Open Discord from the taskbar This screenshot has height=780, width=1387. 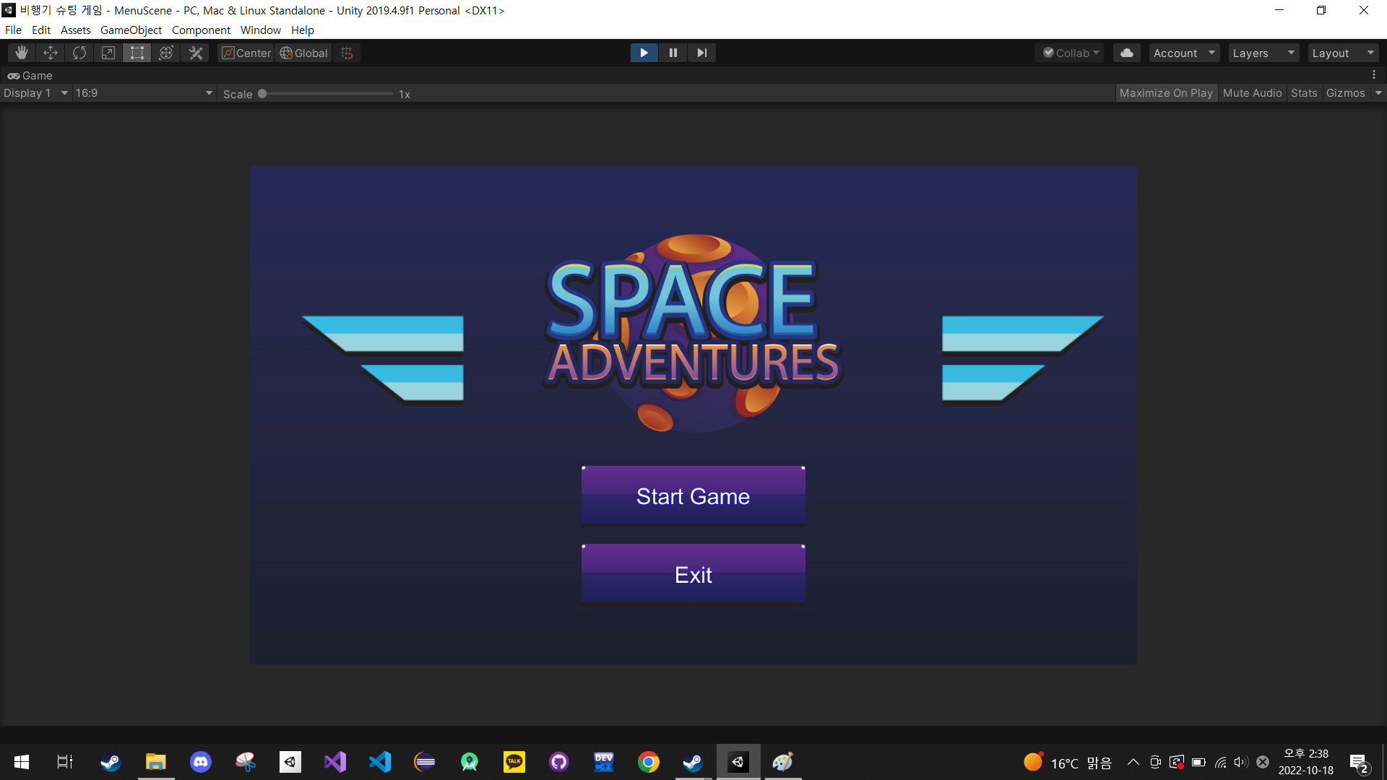point(200,761)
